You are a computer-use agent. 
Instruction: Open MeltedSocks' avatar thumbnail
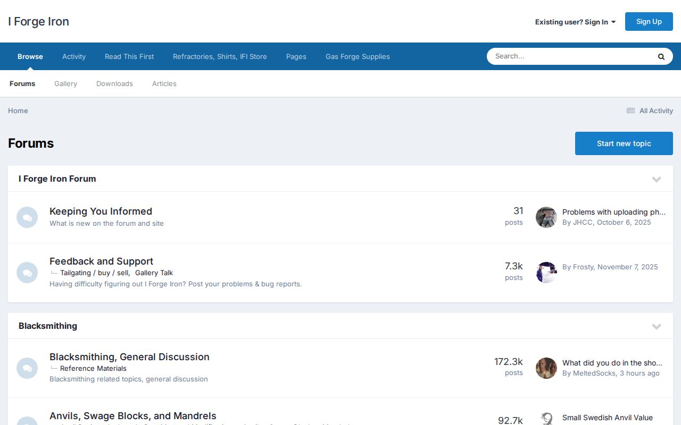(x=546, y=368)
